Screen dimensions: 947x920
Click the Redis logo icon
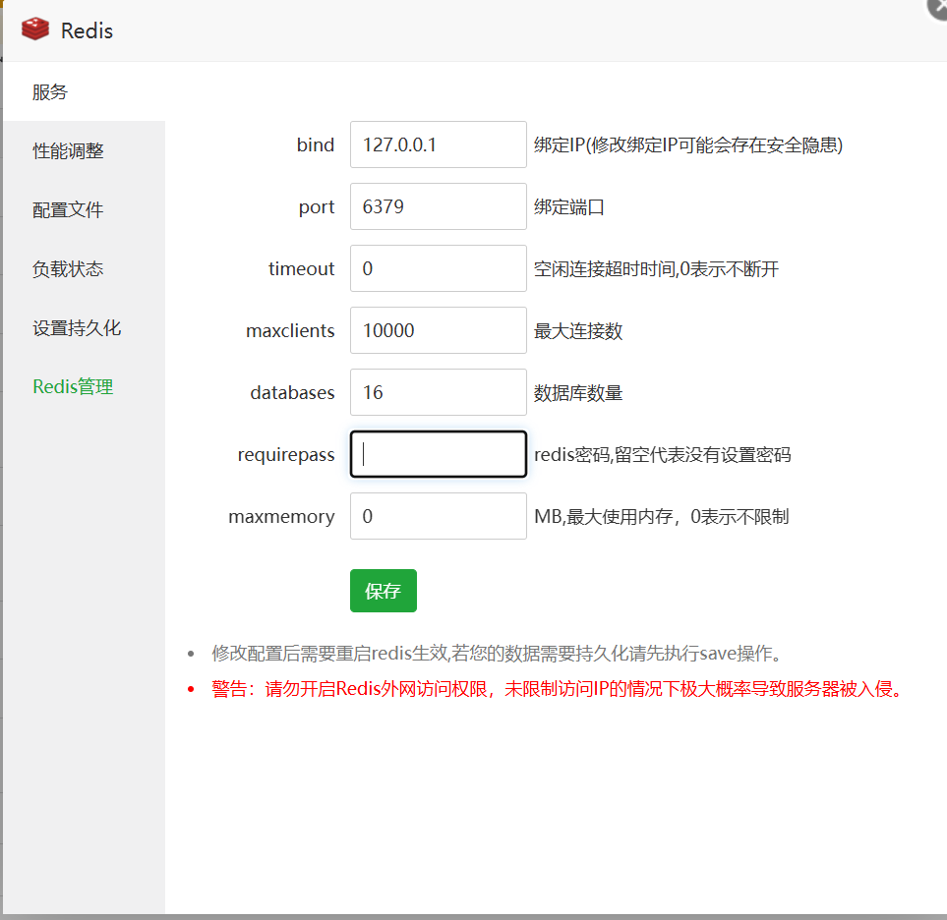(x=35, y=29)
